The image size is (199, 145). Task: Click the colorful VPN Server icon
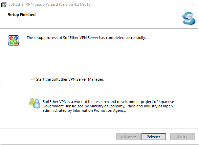click(14, 41)
